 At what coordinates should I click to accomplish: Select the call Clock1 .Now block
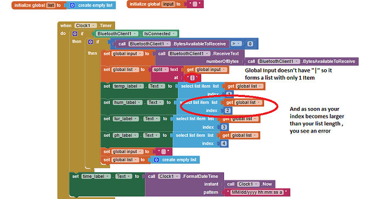(249, 184)
